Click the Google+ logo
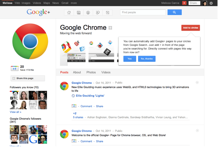 38,12
